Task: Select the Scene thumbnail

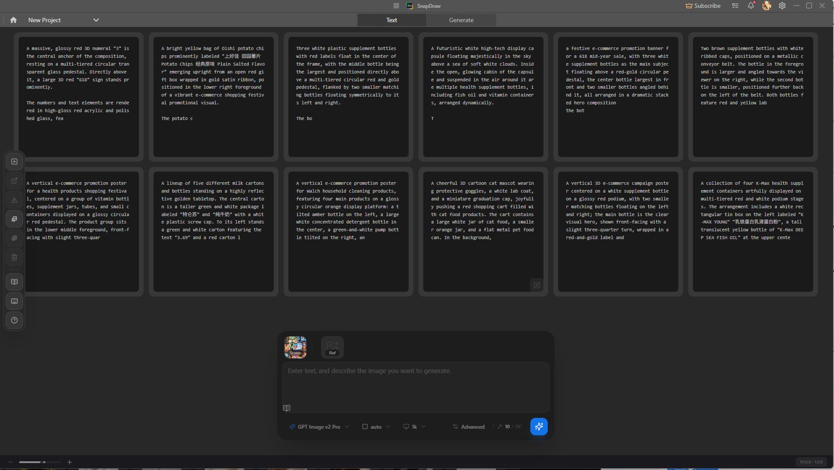Action: pyautogui.click(x=295, y=347)
